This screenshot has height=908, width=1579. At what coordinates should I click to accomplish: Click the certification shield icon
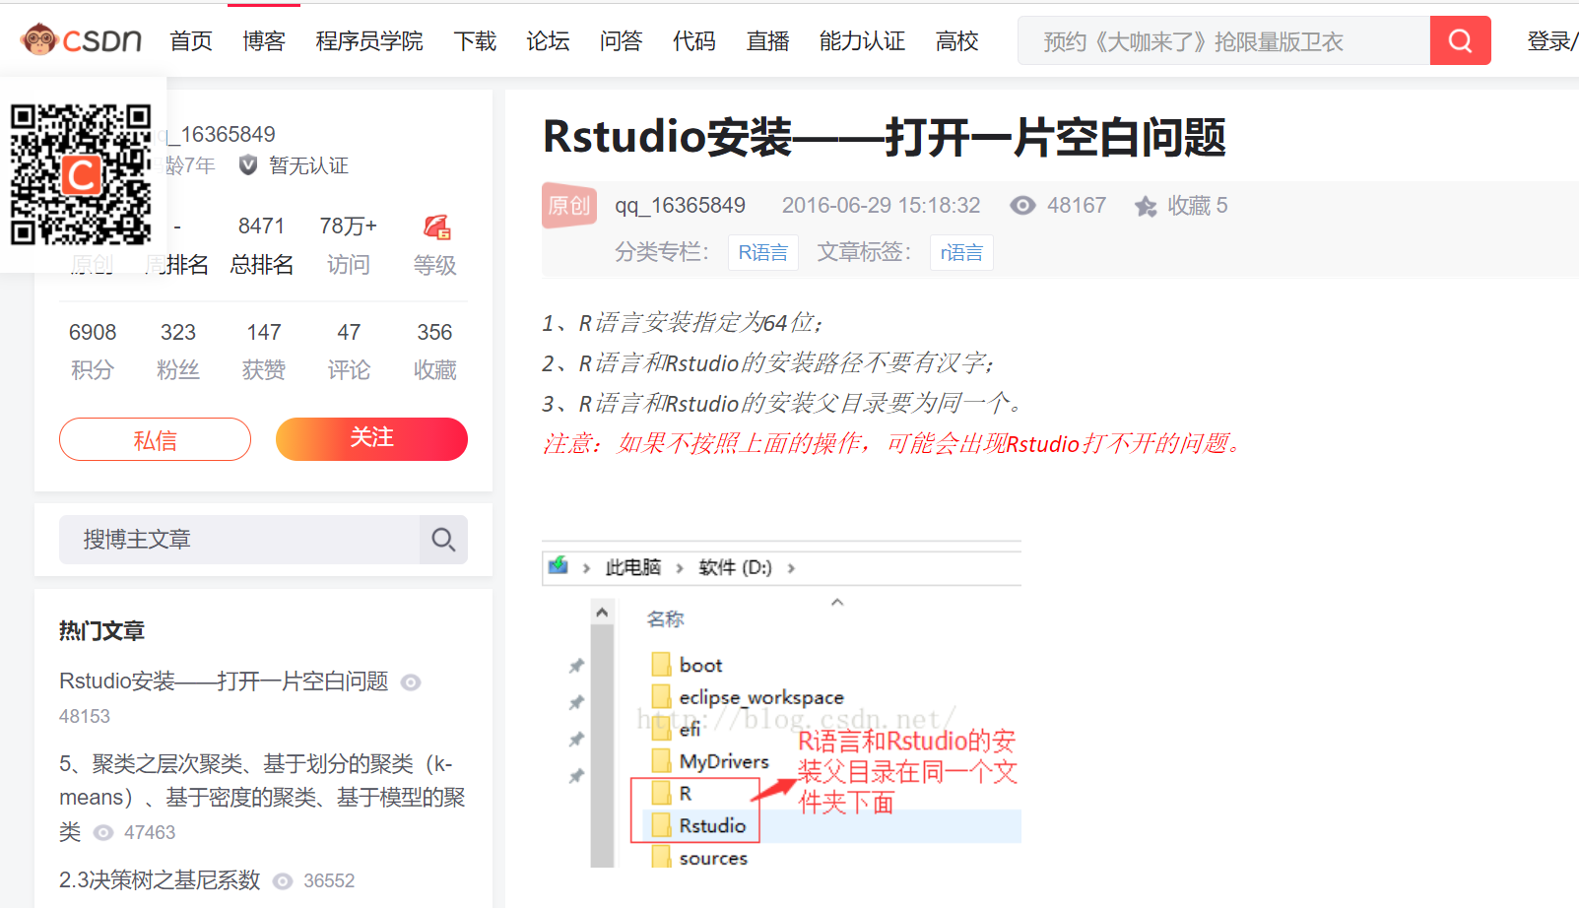click(x=248, y=165)
